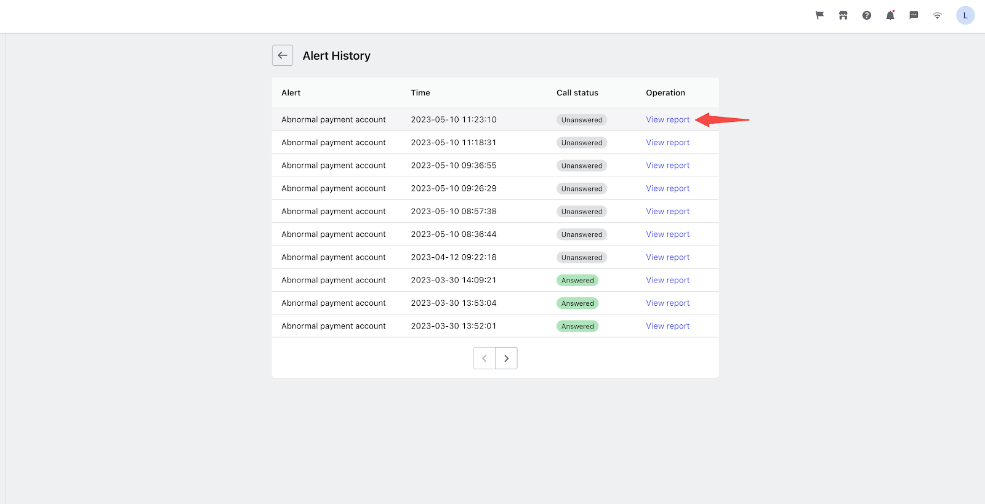
Task: View report for alert at 08:36:44
Action: coord(668,234)
